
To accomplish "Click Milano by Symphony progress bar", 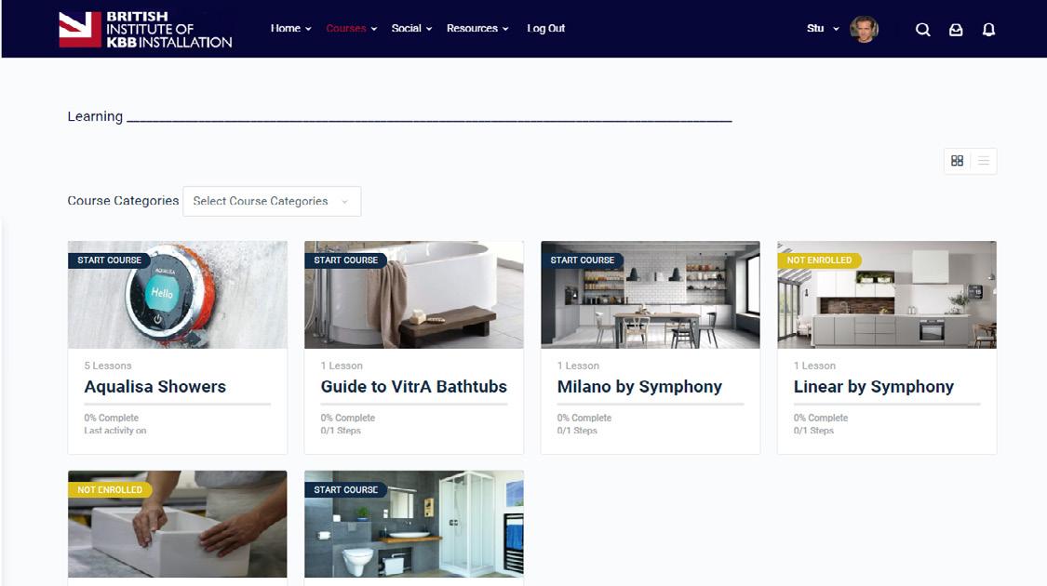I will (x=651, y=404).
